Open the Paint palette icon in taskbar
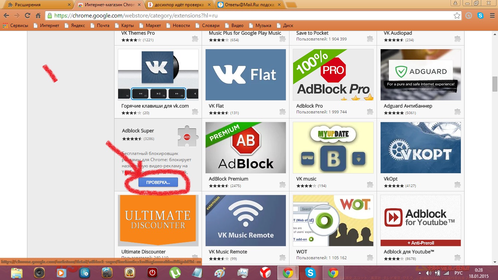 (x=220, y=273)
